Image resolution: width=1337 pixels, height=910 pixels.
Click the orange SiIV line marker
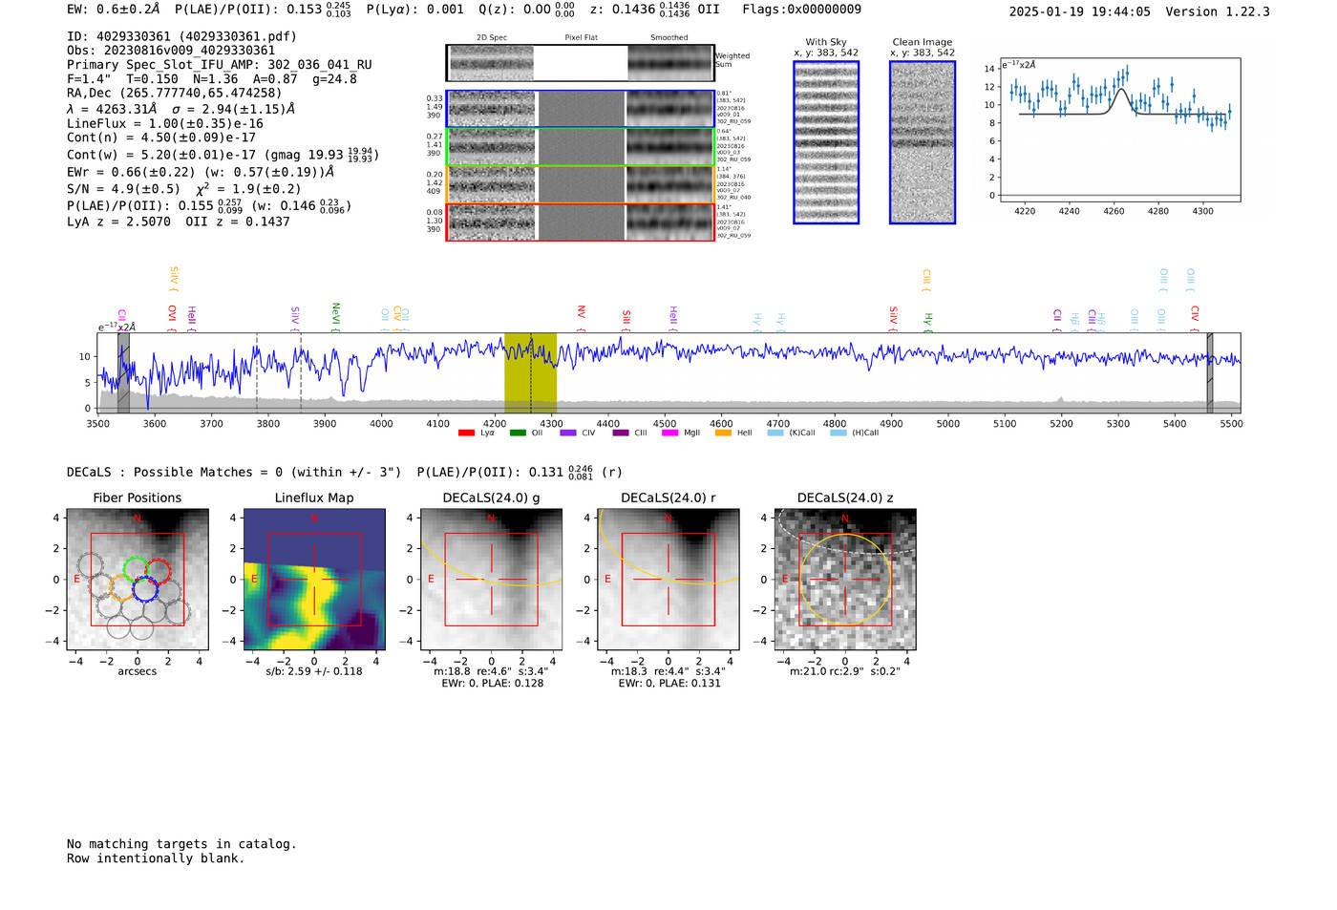[173, 279]
